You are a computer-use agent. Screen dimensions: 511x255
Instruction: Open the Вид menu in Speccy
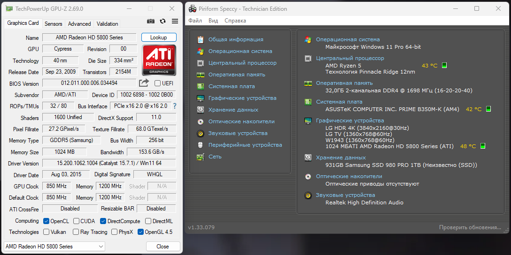[x=213, y=21]
